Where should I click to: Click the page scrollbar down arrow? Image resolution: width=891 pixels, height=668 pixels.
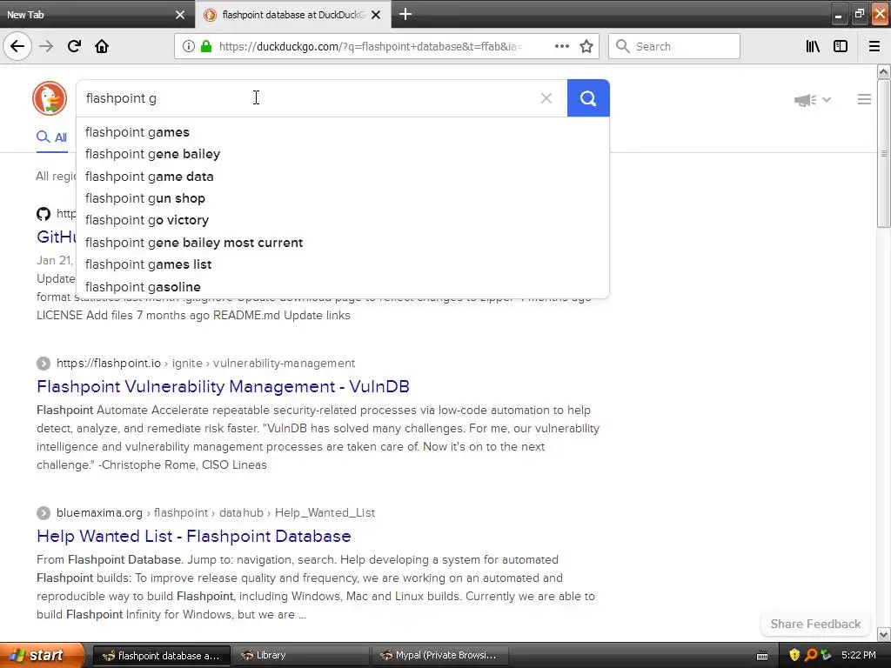coord(883,634)
